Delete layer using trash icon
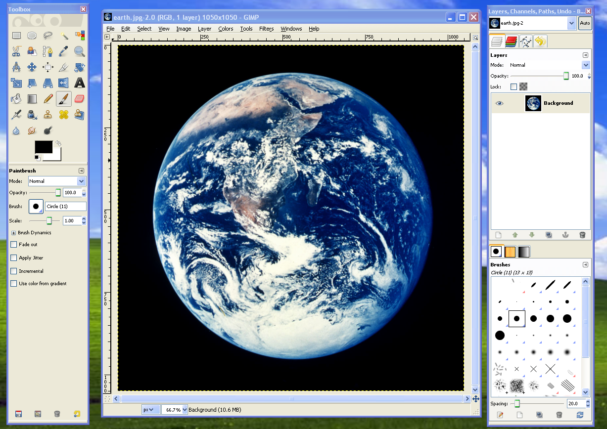This screenshot has height=429, width=607. [x=582, y=235]
